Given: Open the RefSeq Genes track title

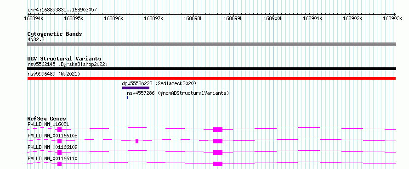Looking at the screenshot, I should pyautogui.click(x=47, y=119).
